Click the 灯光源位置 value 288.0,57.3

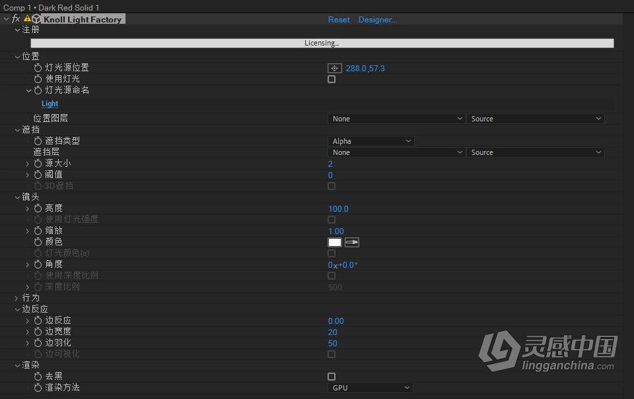pos(365,68)
